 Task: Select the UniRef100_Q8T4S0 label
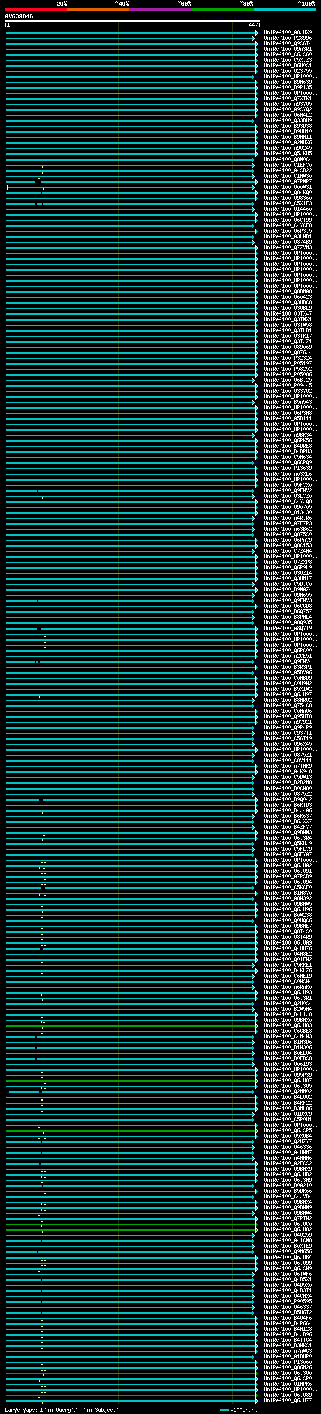click(x=288, y=931)
